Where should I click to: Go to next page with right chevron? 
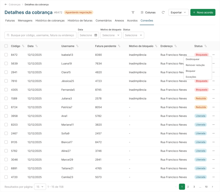213,187
